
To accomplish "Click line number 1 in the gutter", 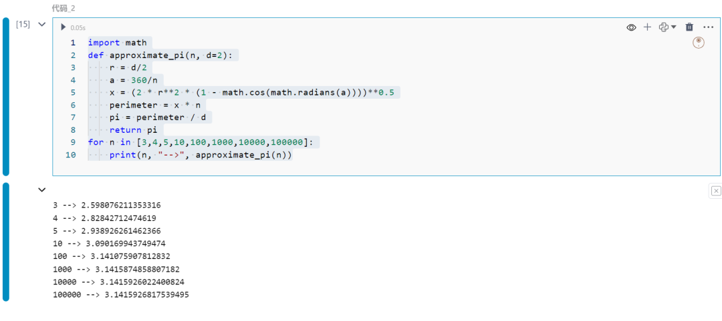I will (x=73, y=43).
